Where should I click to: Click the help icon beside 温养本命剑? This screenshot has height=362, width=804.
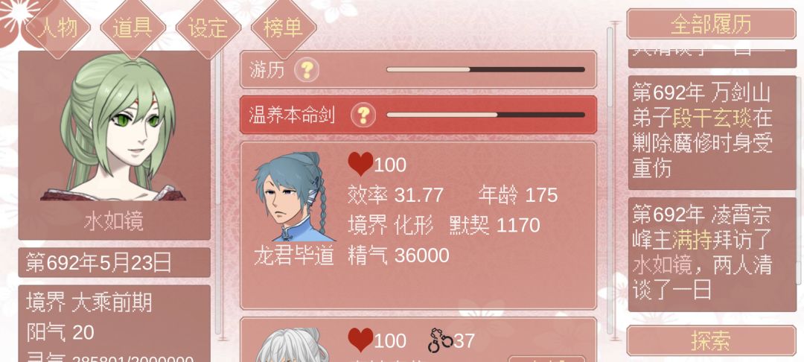point(363,115)
